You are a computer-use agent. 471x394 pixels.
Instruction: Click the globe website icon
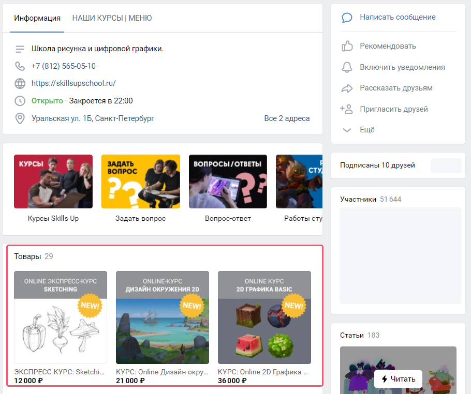[x=20, y=83]
